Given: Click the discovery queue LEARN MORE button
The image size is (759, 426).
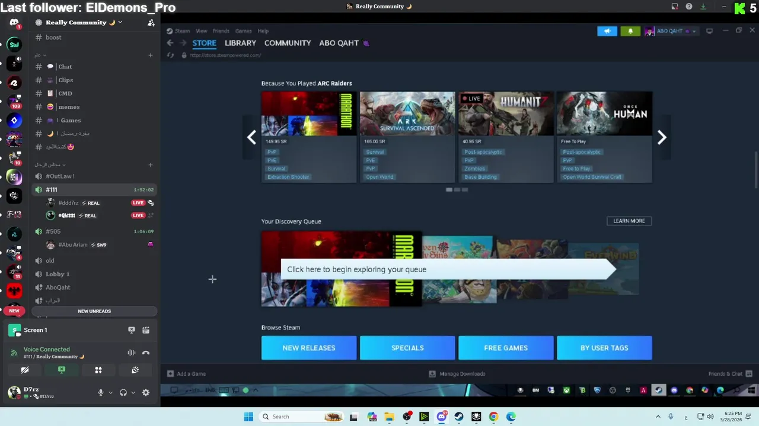Looking at the screenshot, I should click(x=629, y=221).
